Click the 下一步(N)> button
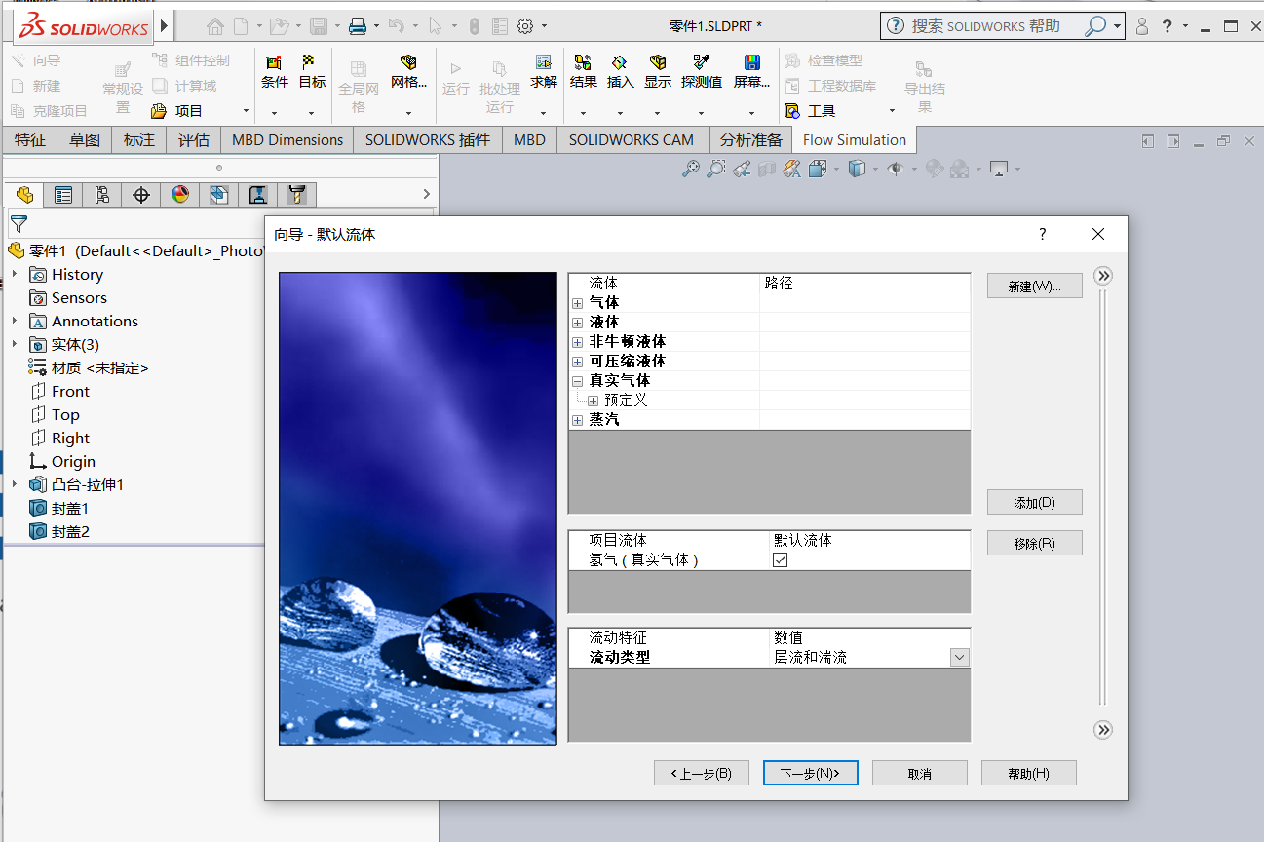 click(811, 772)
